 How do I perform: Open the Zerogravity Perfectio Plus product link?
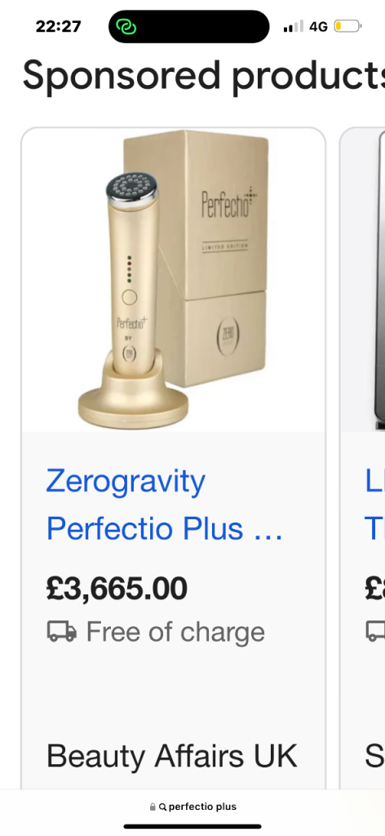tap(164, 505)
